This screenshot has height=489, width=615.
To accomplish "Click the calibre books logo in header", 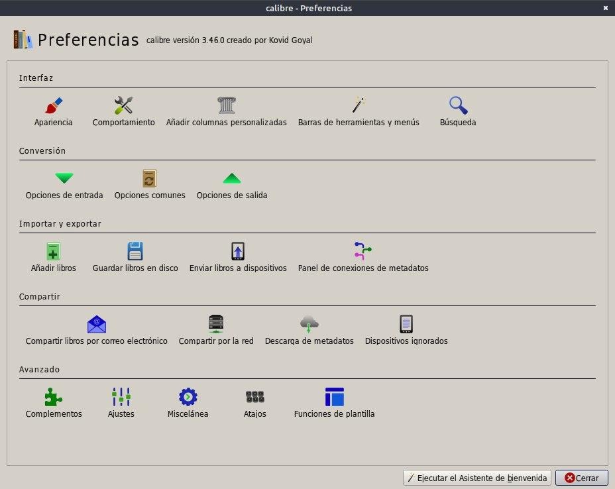I will (x=23, y=39).
